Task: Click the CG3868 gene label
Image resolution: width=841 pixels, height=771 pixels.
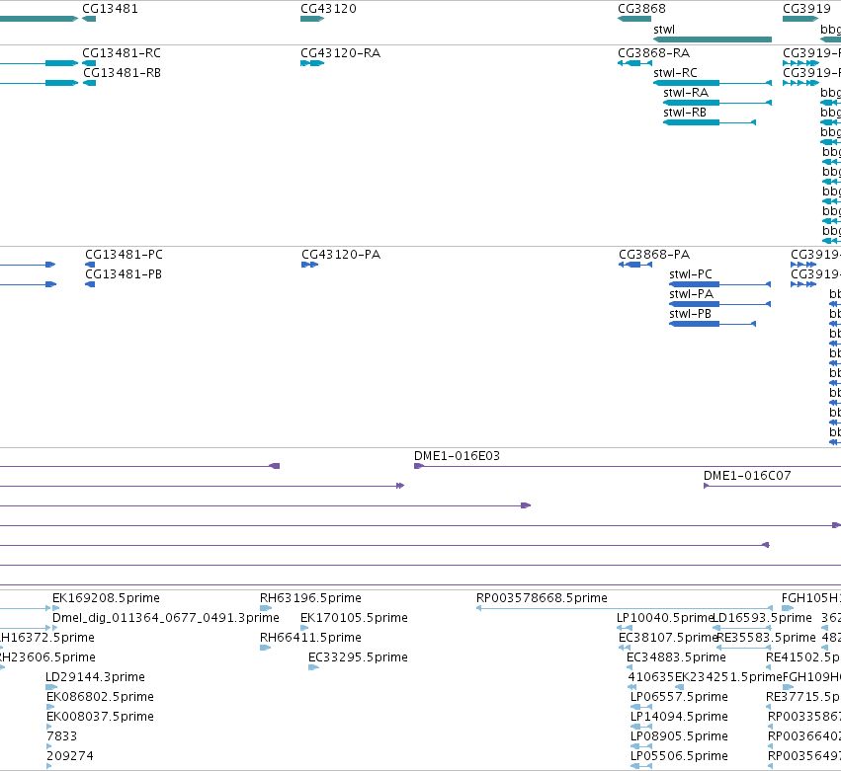Action: [x=641, y=9]
